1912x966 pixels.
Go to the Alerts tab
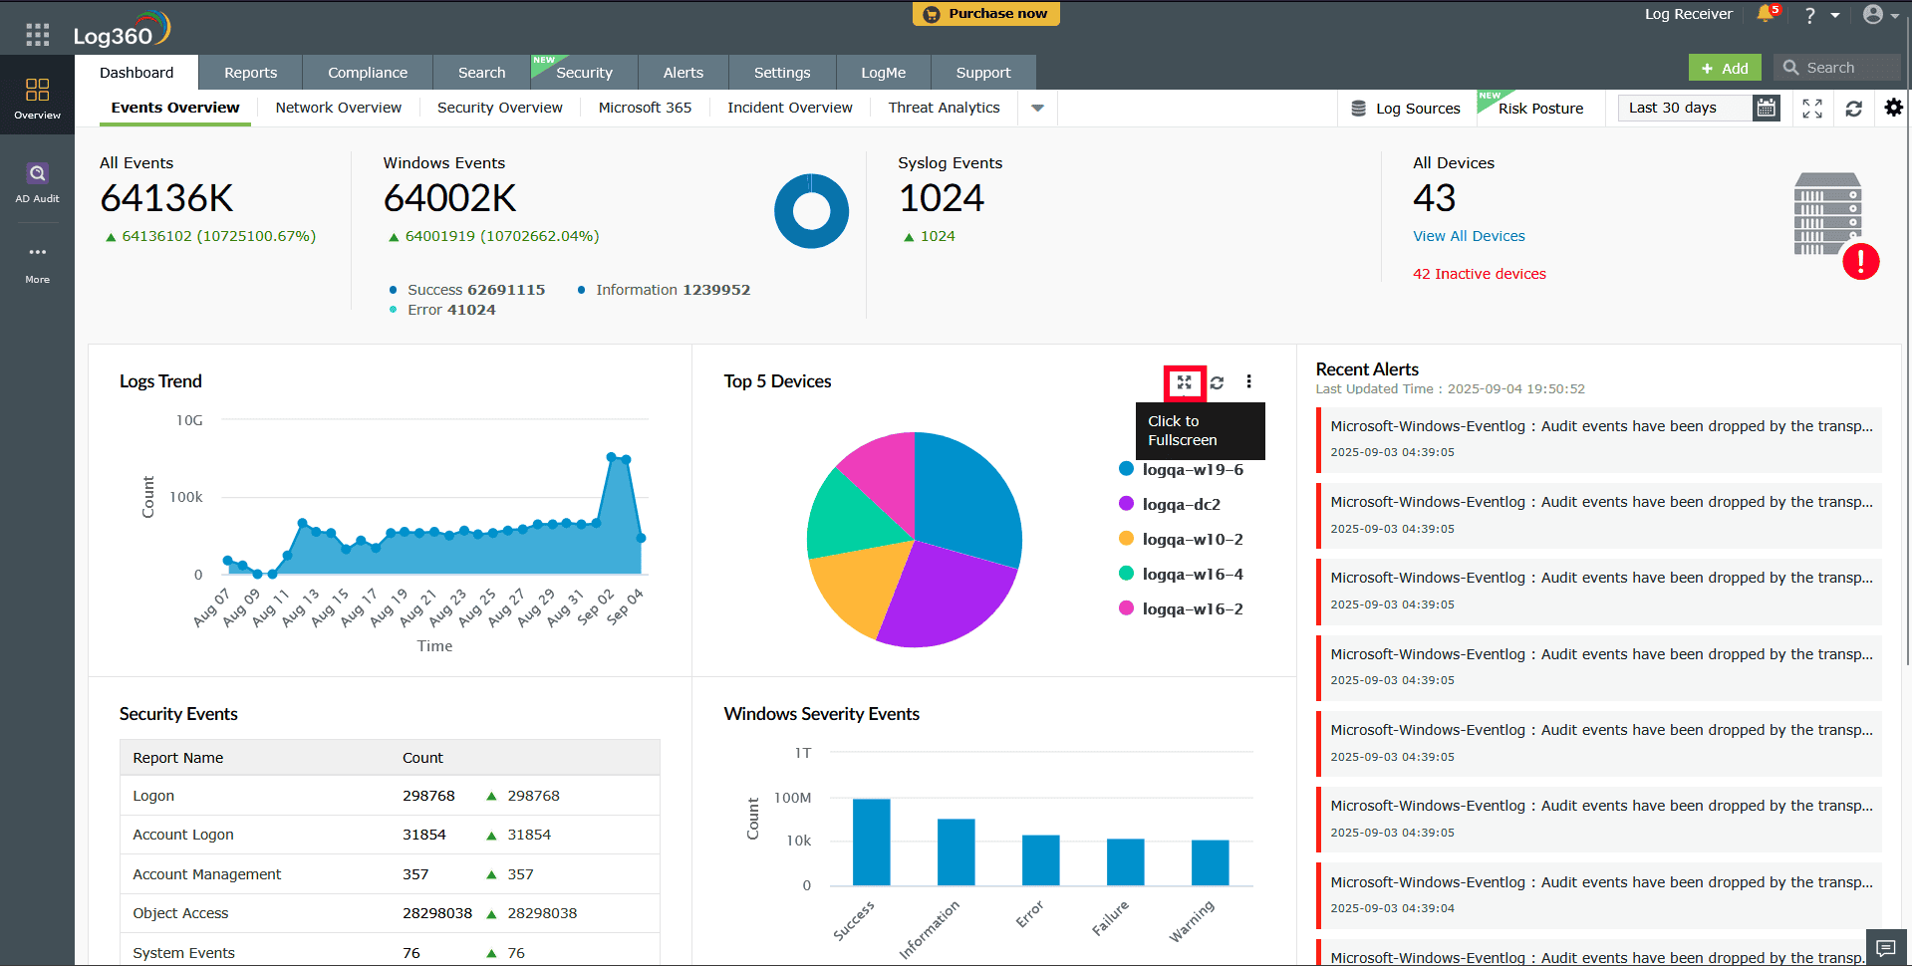pyautogui.click(x=683, y=73)
